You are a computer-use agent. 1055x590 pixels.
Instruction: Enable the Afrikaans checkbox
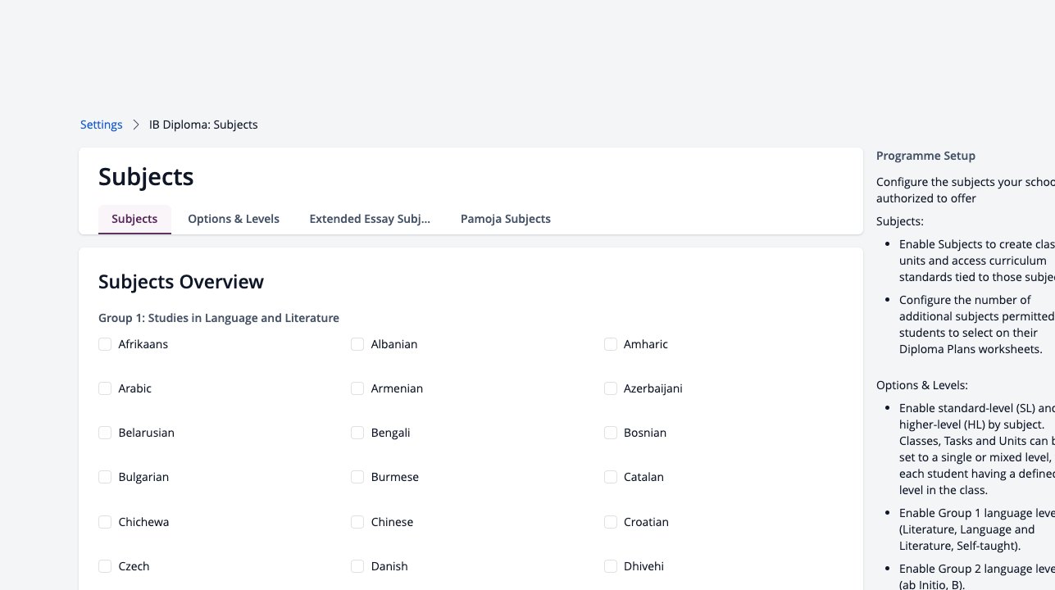105,344
